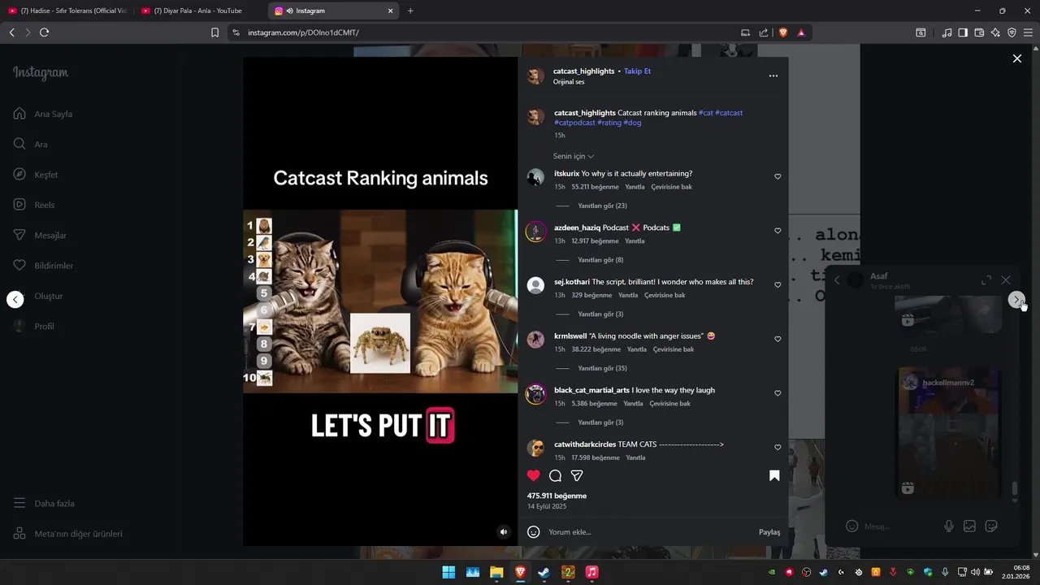Expand Yanıtları gör (35) replies
1040x585 pixels.
click(x=602, y=368)
